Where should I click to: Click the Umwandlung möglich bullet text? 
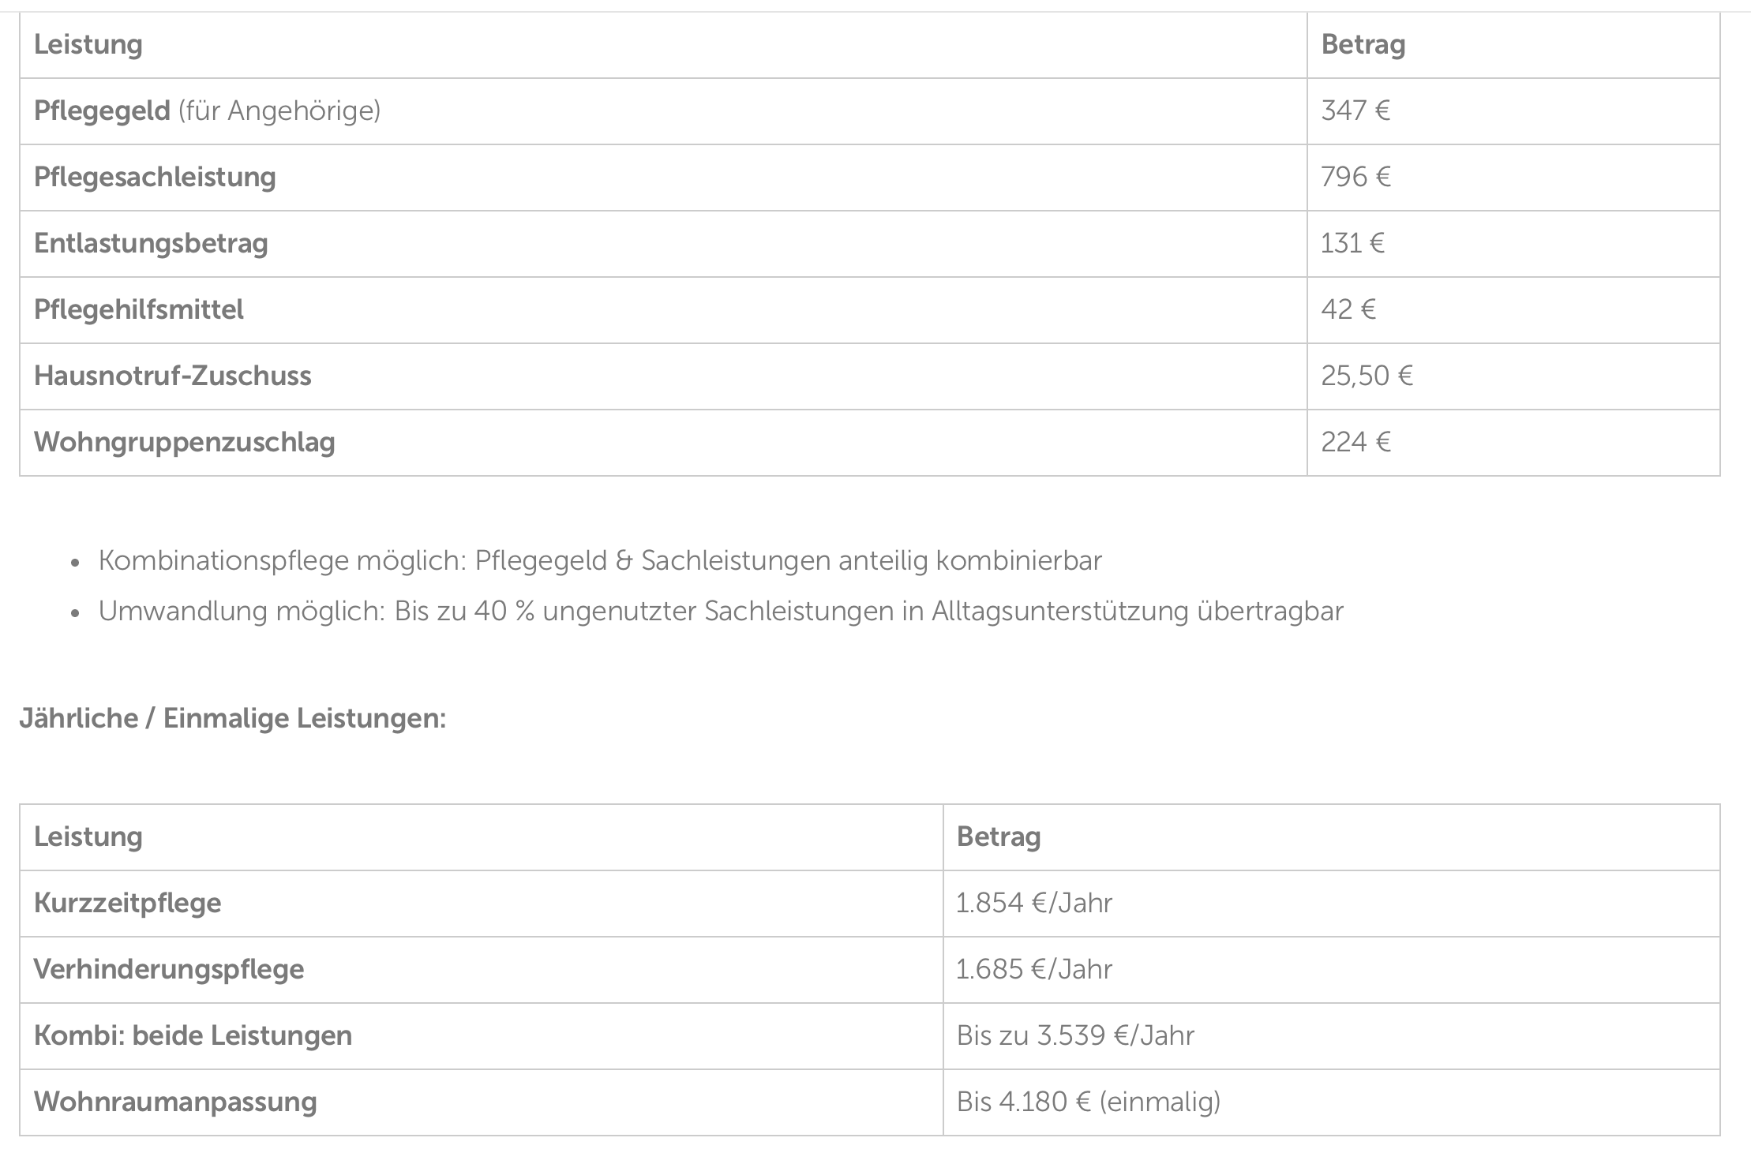(x=720, y=611)
